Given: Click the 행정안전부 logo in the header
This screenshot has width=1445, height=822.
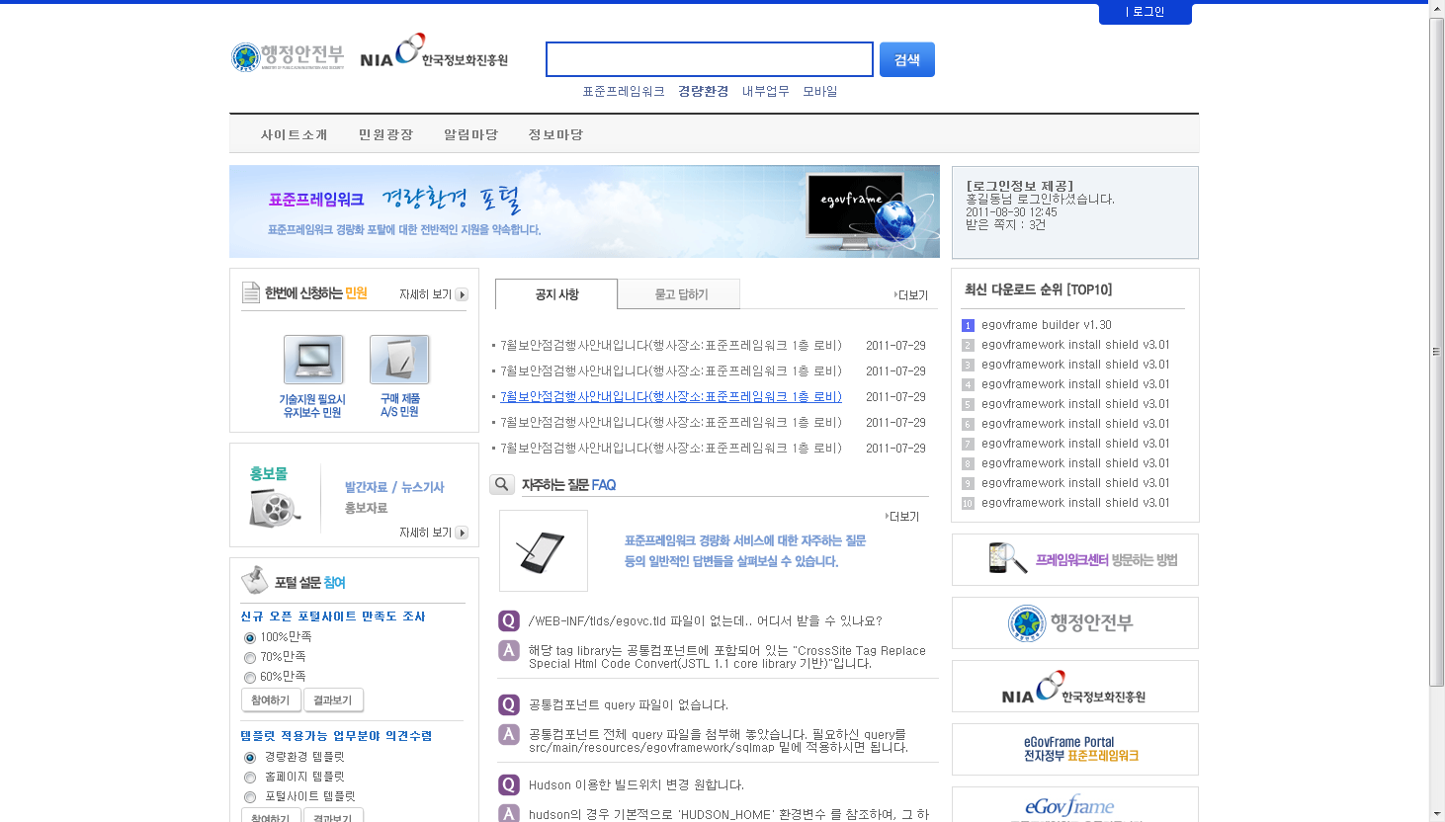Looking at the screenshot, I should pos(288,57).
